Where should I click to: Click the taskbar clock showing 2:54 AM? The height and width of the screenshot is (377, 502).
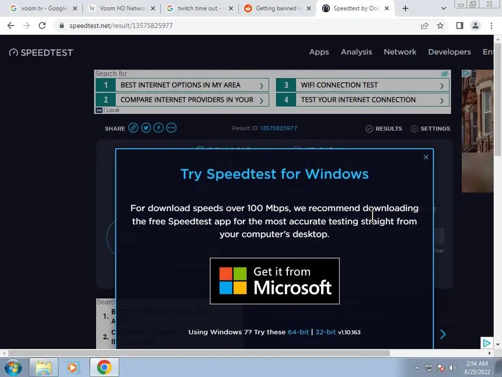click(x=477, y=368)
